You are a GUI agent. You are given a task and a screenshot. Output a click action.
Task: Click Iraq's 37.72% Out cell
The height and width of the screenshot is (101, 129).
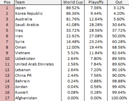(118, 30)
